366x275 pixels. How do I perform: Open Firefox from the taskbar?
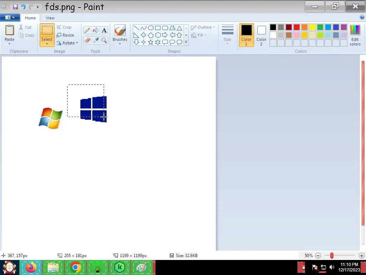tap(31, 267)
